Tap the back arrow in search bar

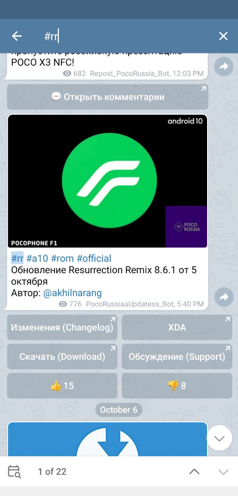click(x=17, y=36)
